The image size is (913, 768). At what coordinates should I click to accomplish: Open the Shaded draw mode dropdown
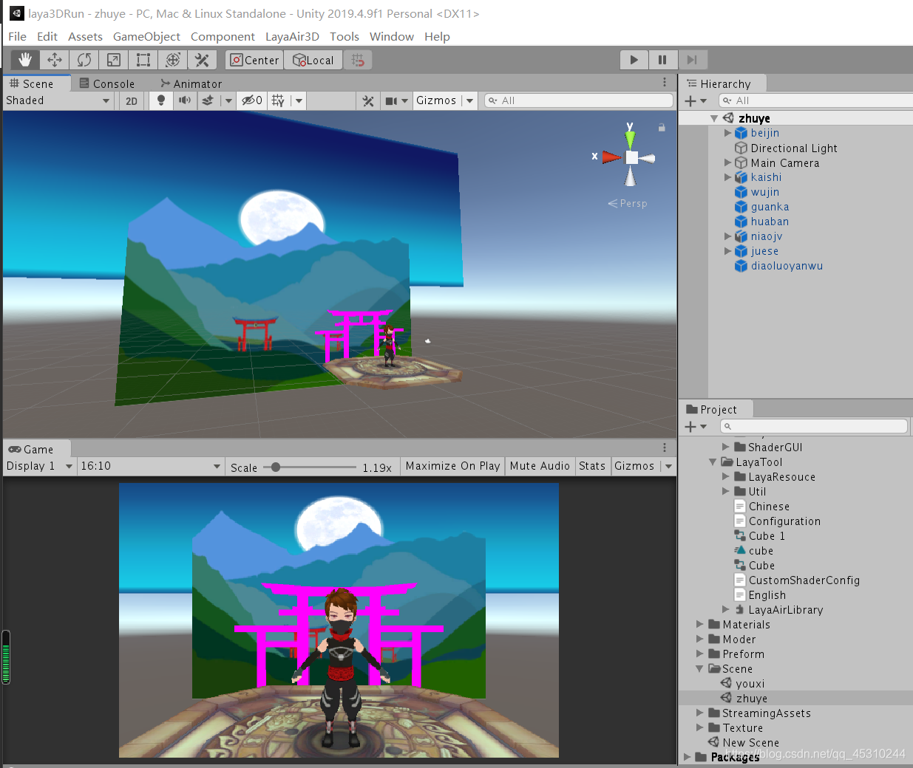tap(58, 100)
